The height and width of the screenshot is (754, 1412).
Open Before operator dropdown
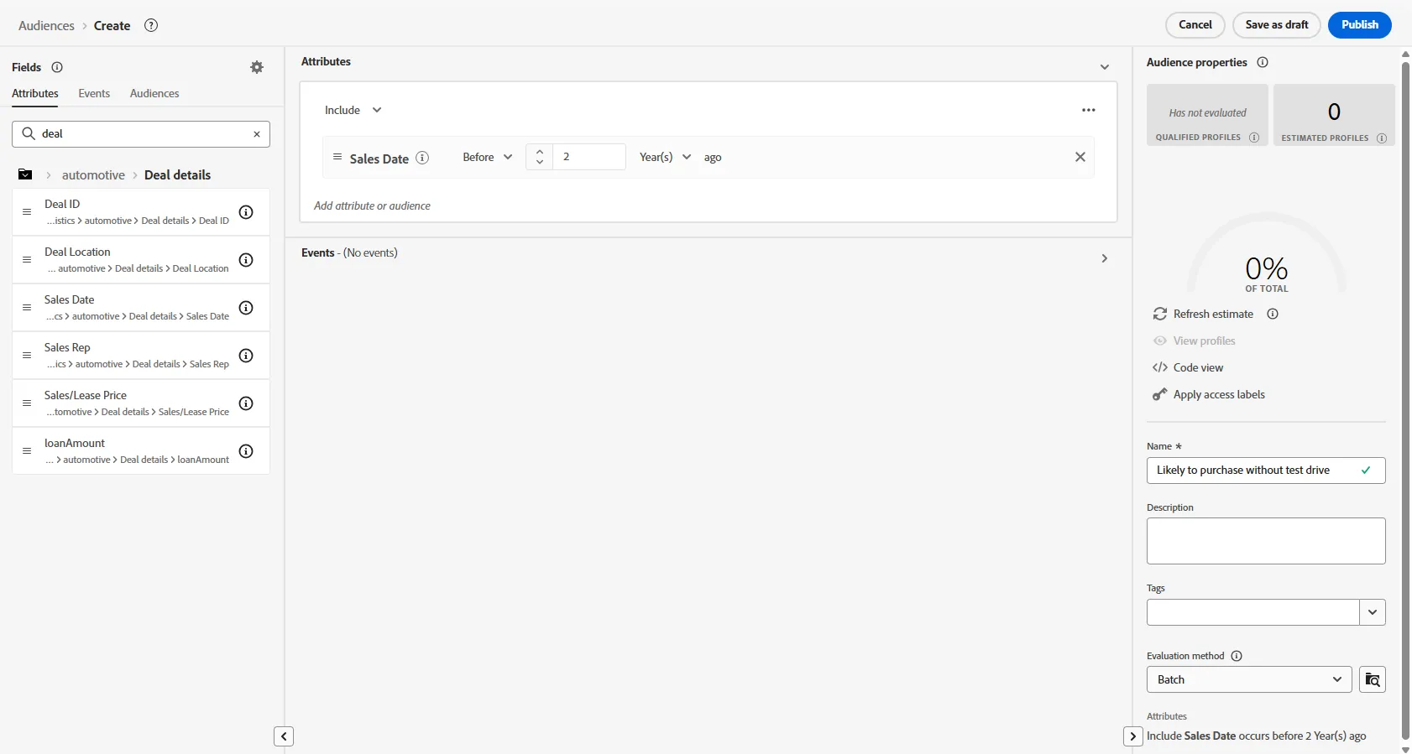[x=488, y=157]
